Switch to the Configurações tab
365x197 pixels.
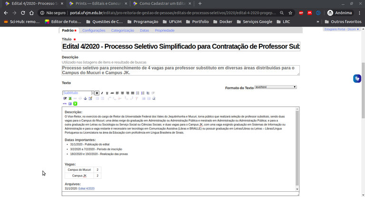click(94, 30)
